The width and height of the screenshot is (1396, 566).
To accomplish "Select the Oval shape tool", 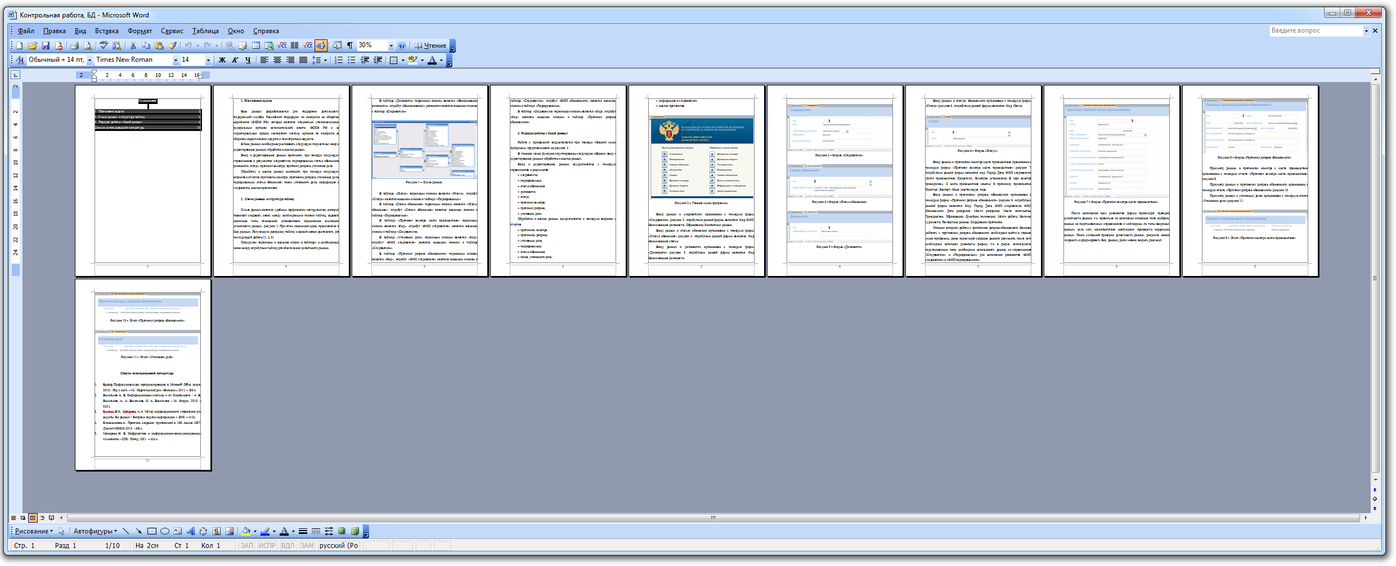I will point(165,531).
